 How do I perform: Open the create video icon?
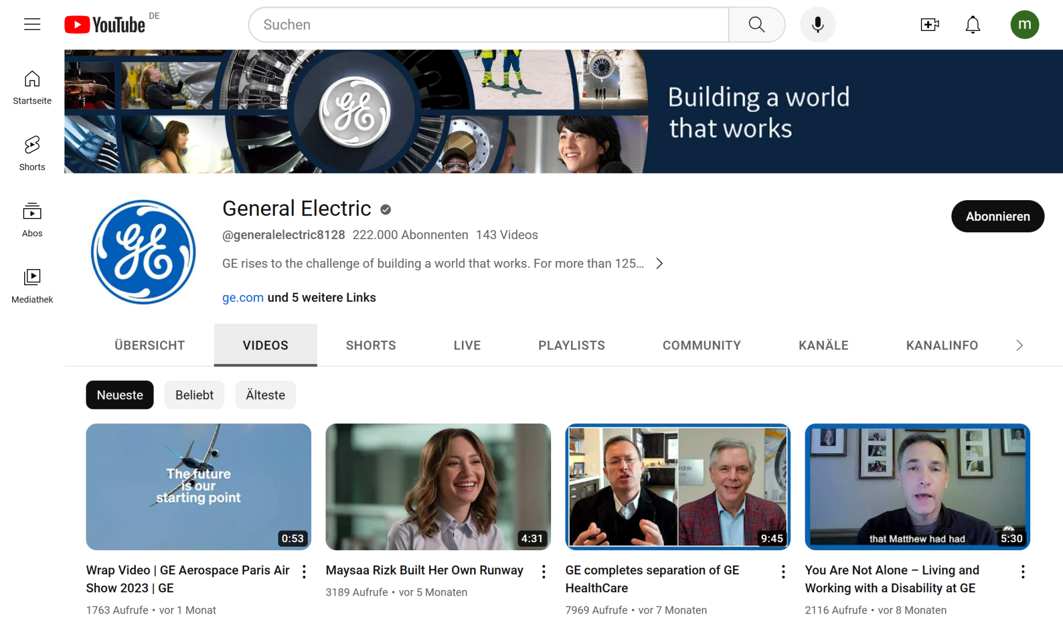(x=930, y=25)
